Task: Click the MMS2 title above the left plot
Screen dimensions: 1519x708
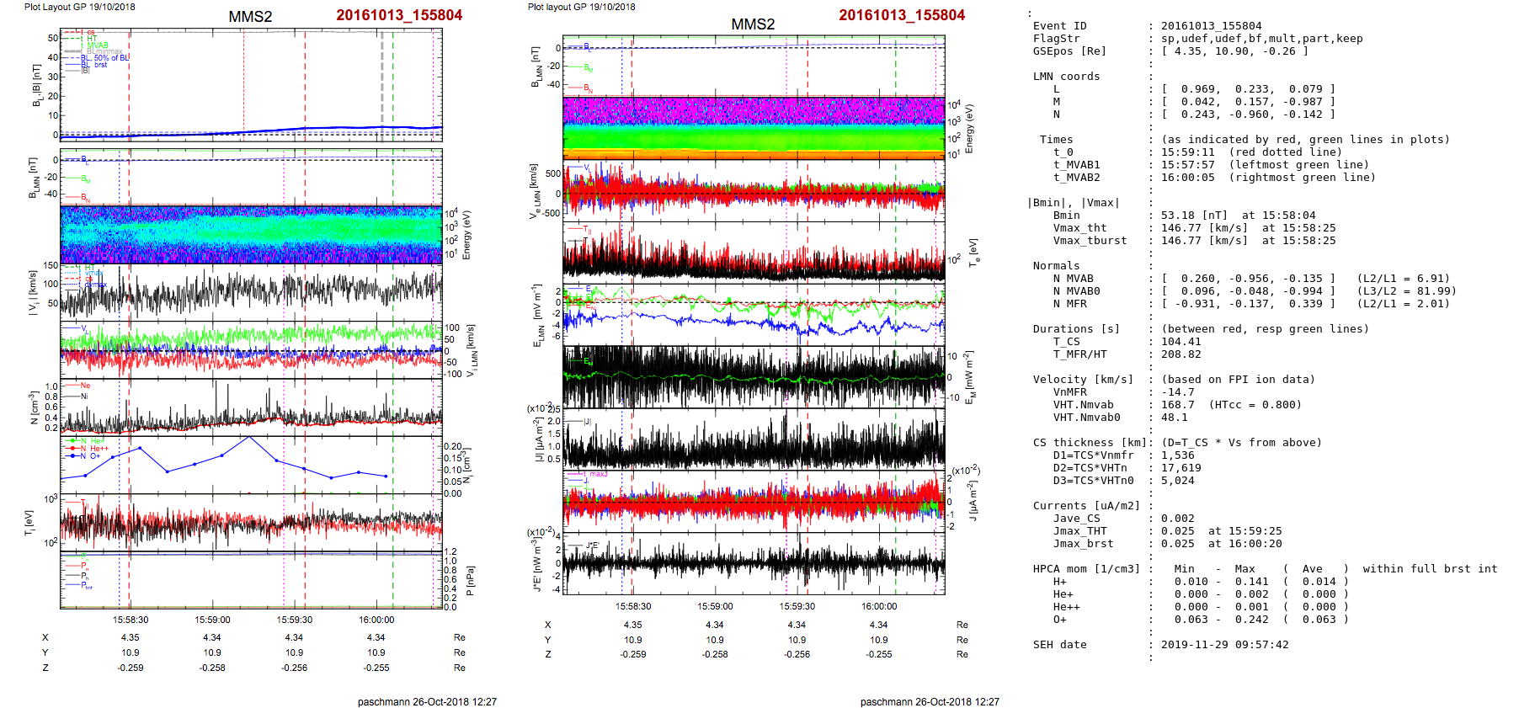Action: (x=250, y=17)
